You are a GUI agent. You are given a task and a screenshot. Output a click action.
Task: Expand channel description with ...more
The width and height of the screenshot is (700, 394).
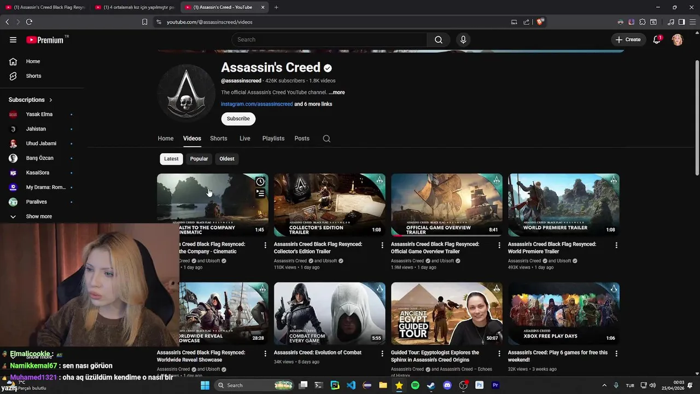coord(337,92)
